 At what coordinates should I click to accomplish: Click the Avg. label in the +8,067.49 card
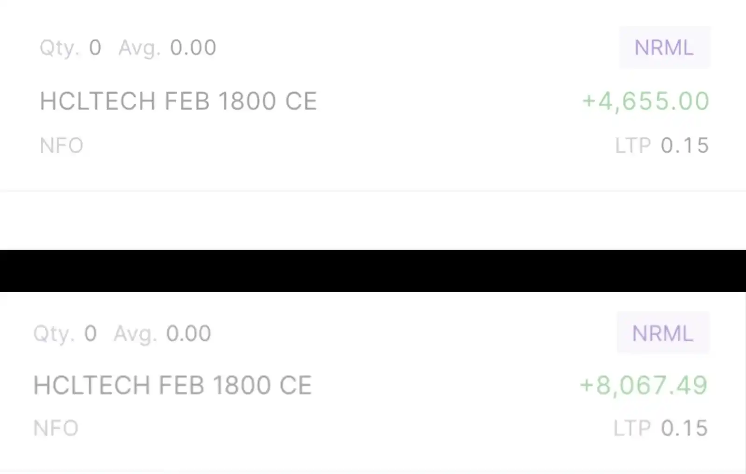tap(135, 334)
